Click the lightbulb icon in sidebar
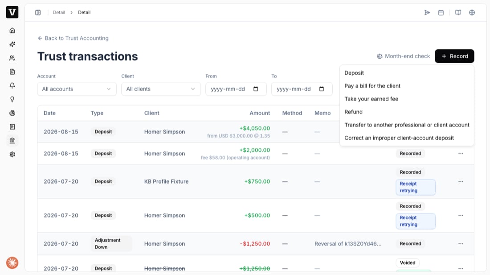This screenshot has height=275, width=490. (x=12, y=99)
